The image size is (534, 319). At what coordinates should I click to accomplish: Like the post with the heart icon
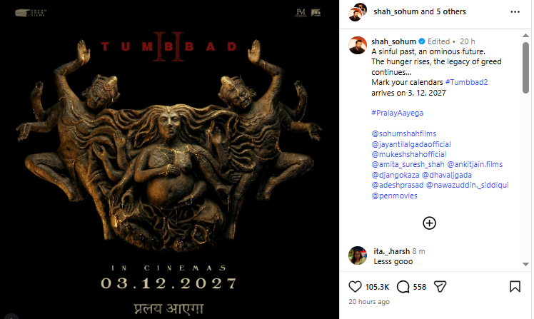coord(355,287)
